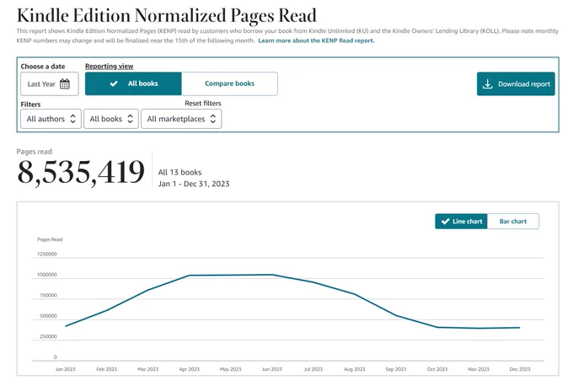This screenshot has height=386, width=573.
Task: Click the Nov 2023 axis label
Action: click(479, 369)
